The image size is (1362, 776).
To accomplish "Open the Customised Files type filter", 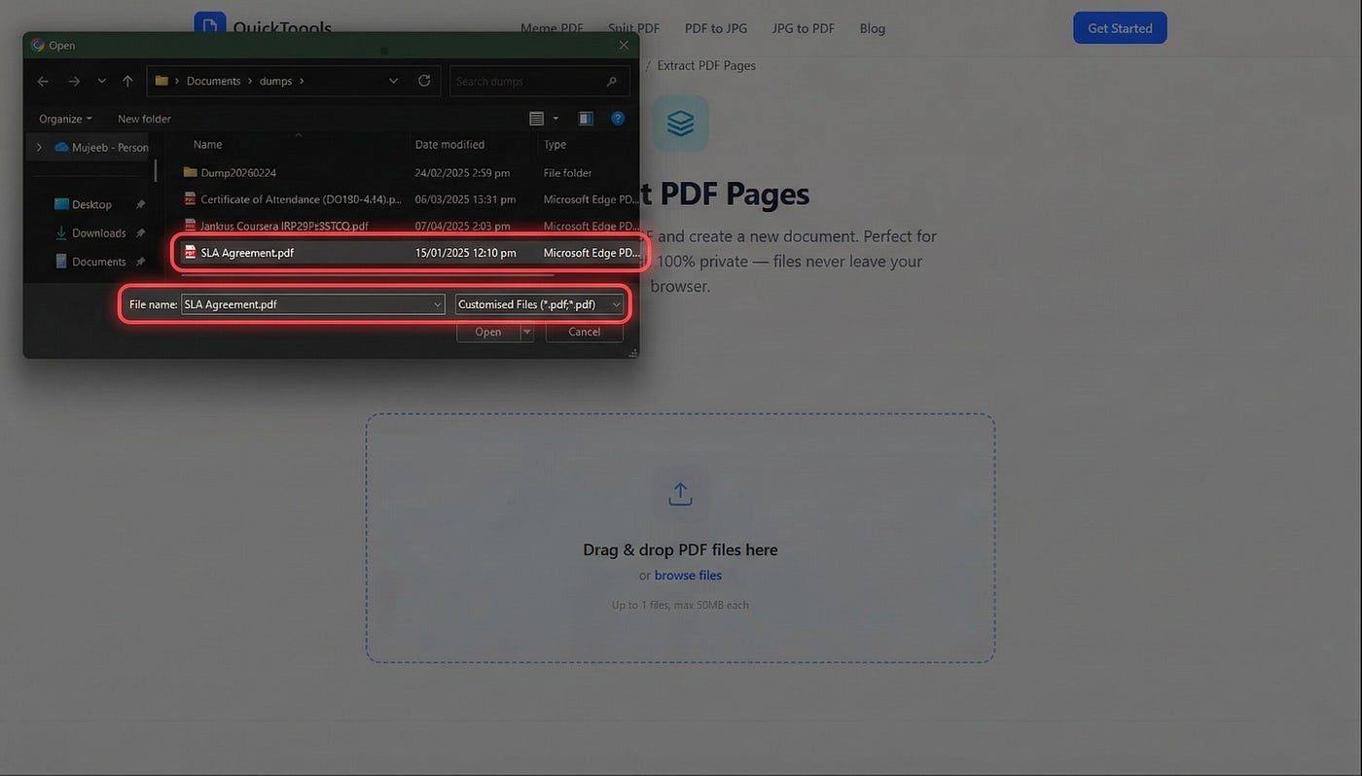I will pos(540,304).
